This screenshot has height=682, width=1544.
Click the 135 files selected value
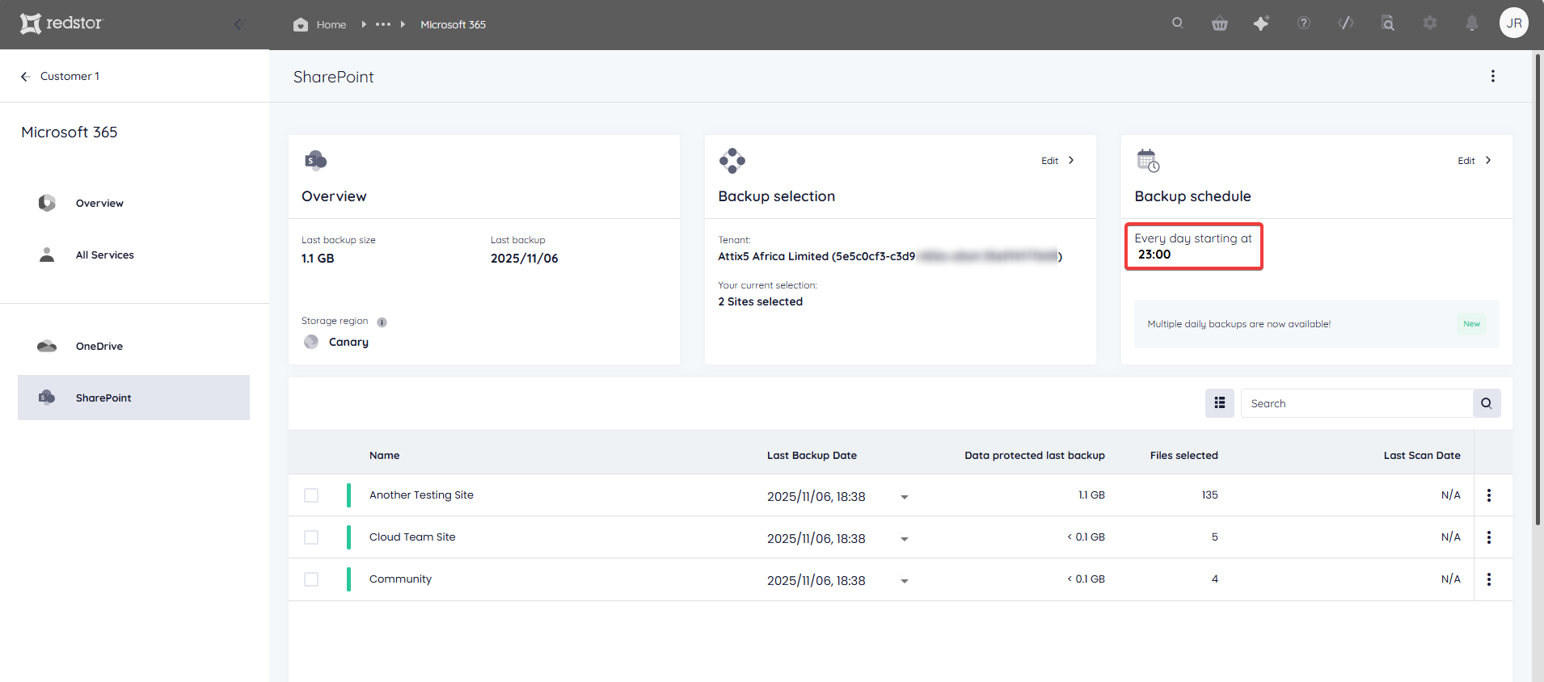[x=1209, y=495]
